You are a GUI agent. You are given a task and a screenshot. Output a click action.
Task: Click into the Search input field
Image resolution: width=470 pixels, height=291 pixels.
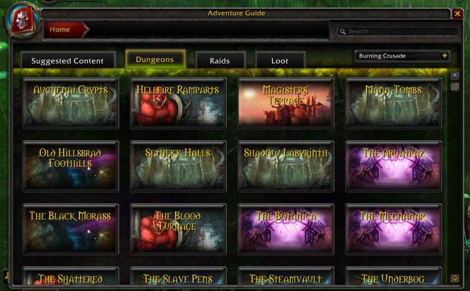point(398,31)
